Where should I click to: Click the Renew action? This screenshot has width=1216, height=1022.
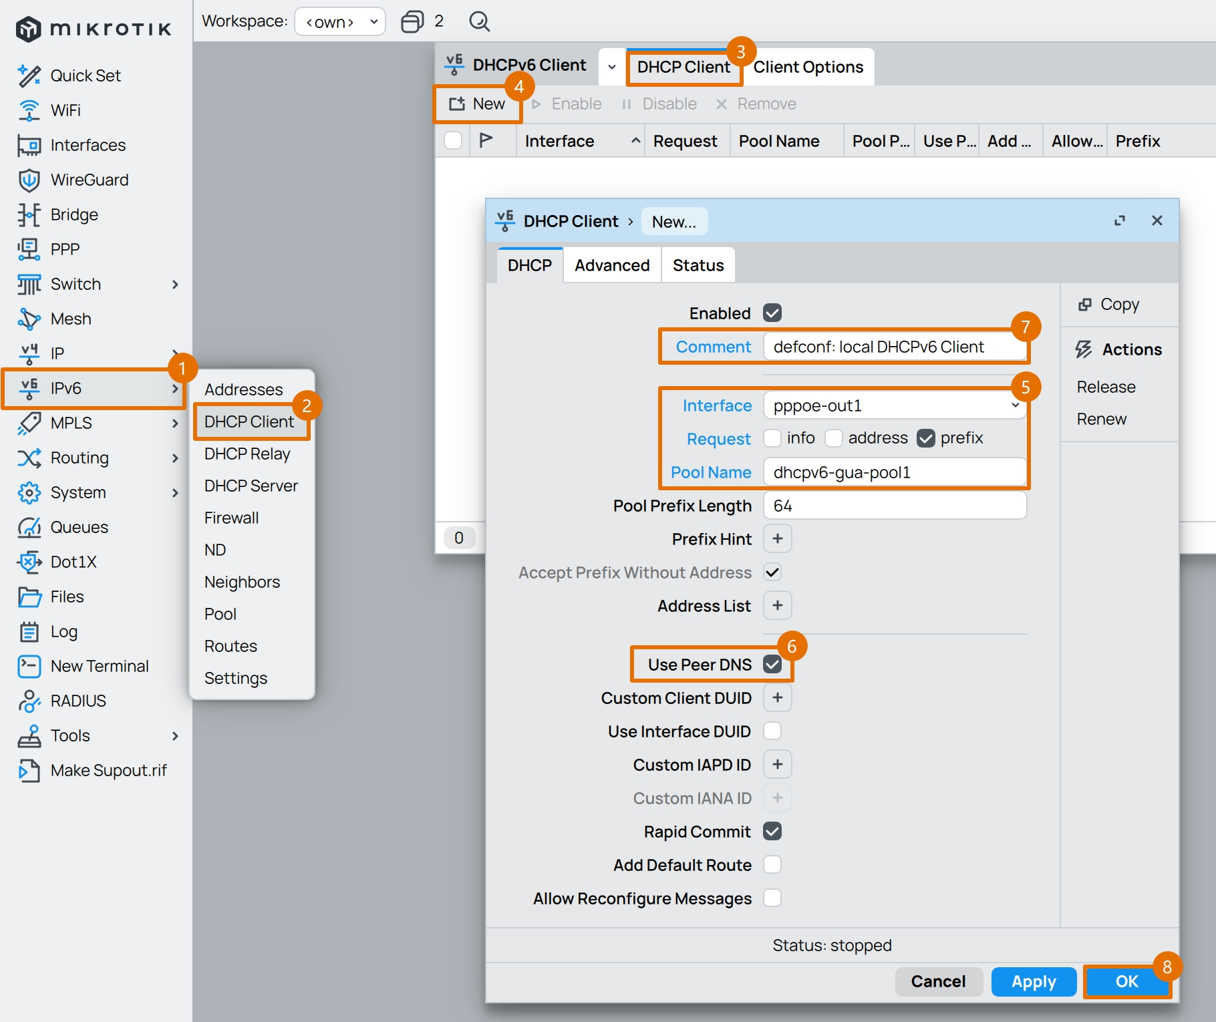[x=1101, y=419]
